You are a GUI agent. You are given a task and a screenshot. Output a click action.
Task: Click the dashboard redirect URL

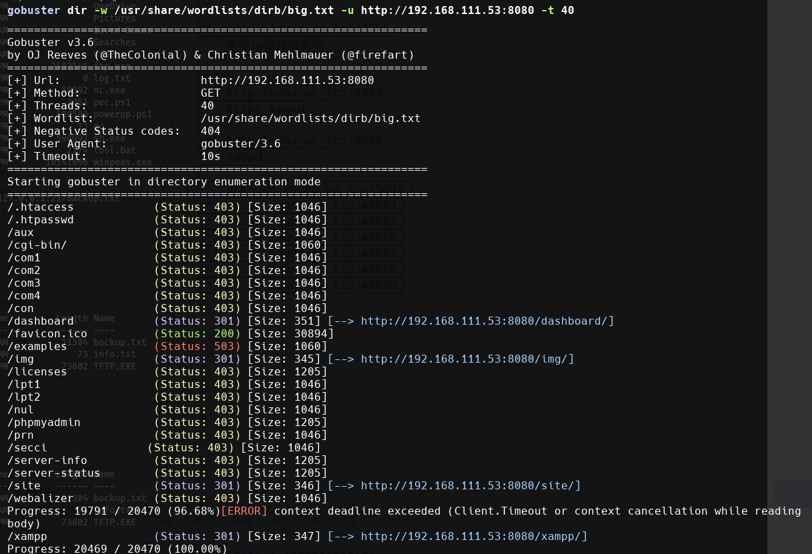tap(487, 321)
